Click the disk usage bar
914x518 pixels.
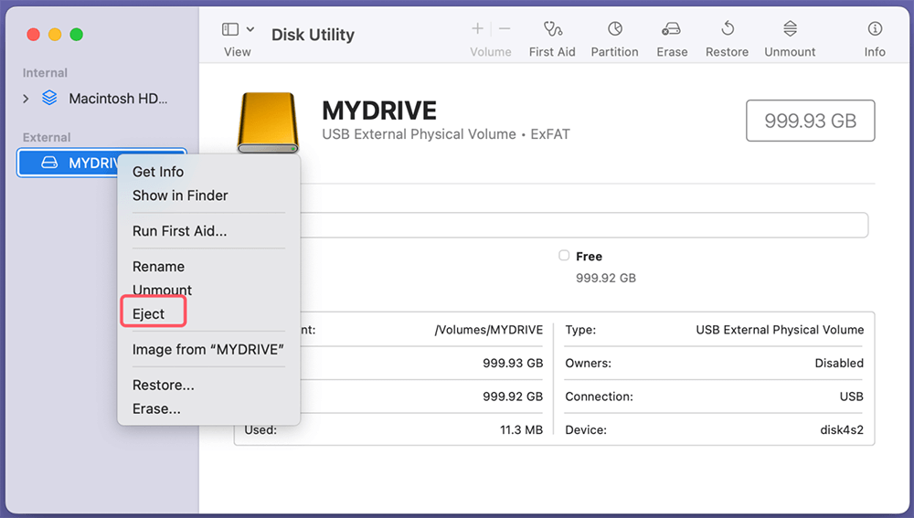click(x=585, y=225)
